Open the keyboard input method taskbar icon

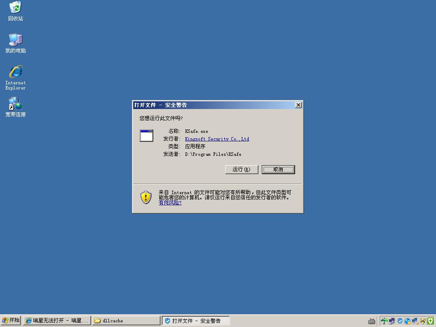coord(371,321)
